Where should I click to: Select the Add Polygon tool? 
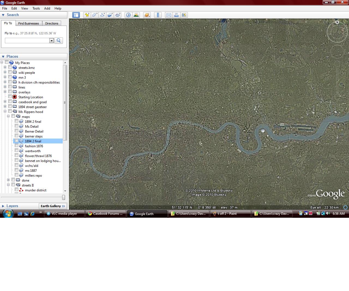tap(95, 15)
